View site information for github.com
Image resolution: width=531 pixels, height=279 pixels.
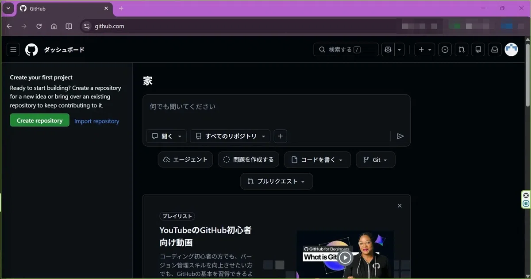point(86,26)
